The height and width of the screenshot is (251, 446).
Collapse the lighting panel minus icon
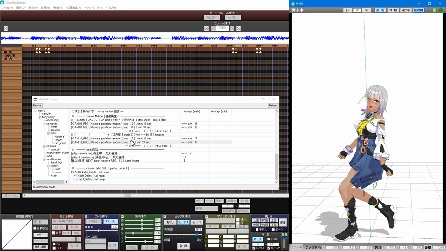[122, 217]
